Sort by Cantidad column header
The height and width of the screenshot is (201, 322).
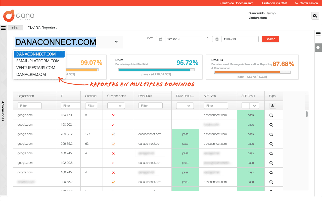(91, 96)
